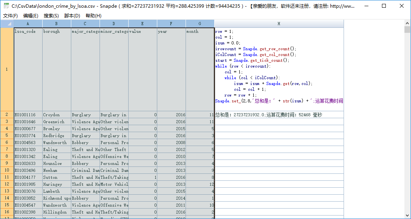Click Motor Vehicl cell in row 12
411x219 pixels.
(x=114, y=184)
